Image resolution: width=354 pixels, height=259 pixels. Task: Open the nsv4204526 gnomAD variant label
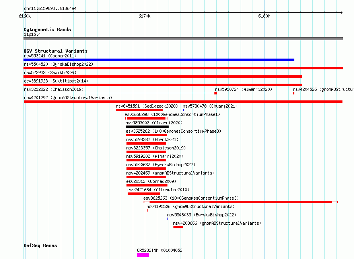323,89
